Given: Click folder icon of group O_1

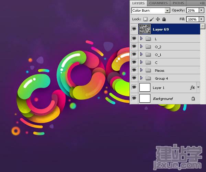Looking at the screenshot, I should [x=148, y=54].
